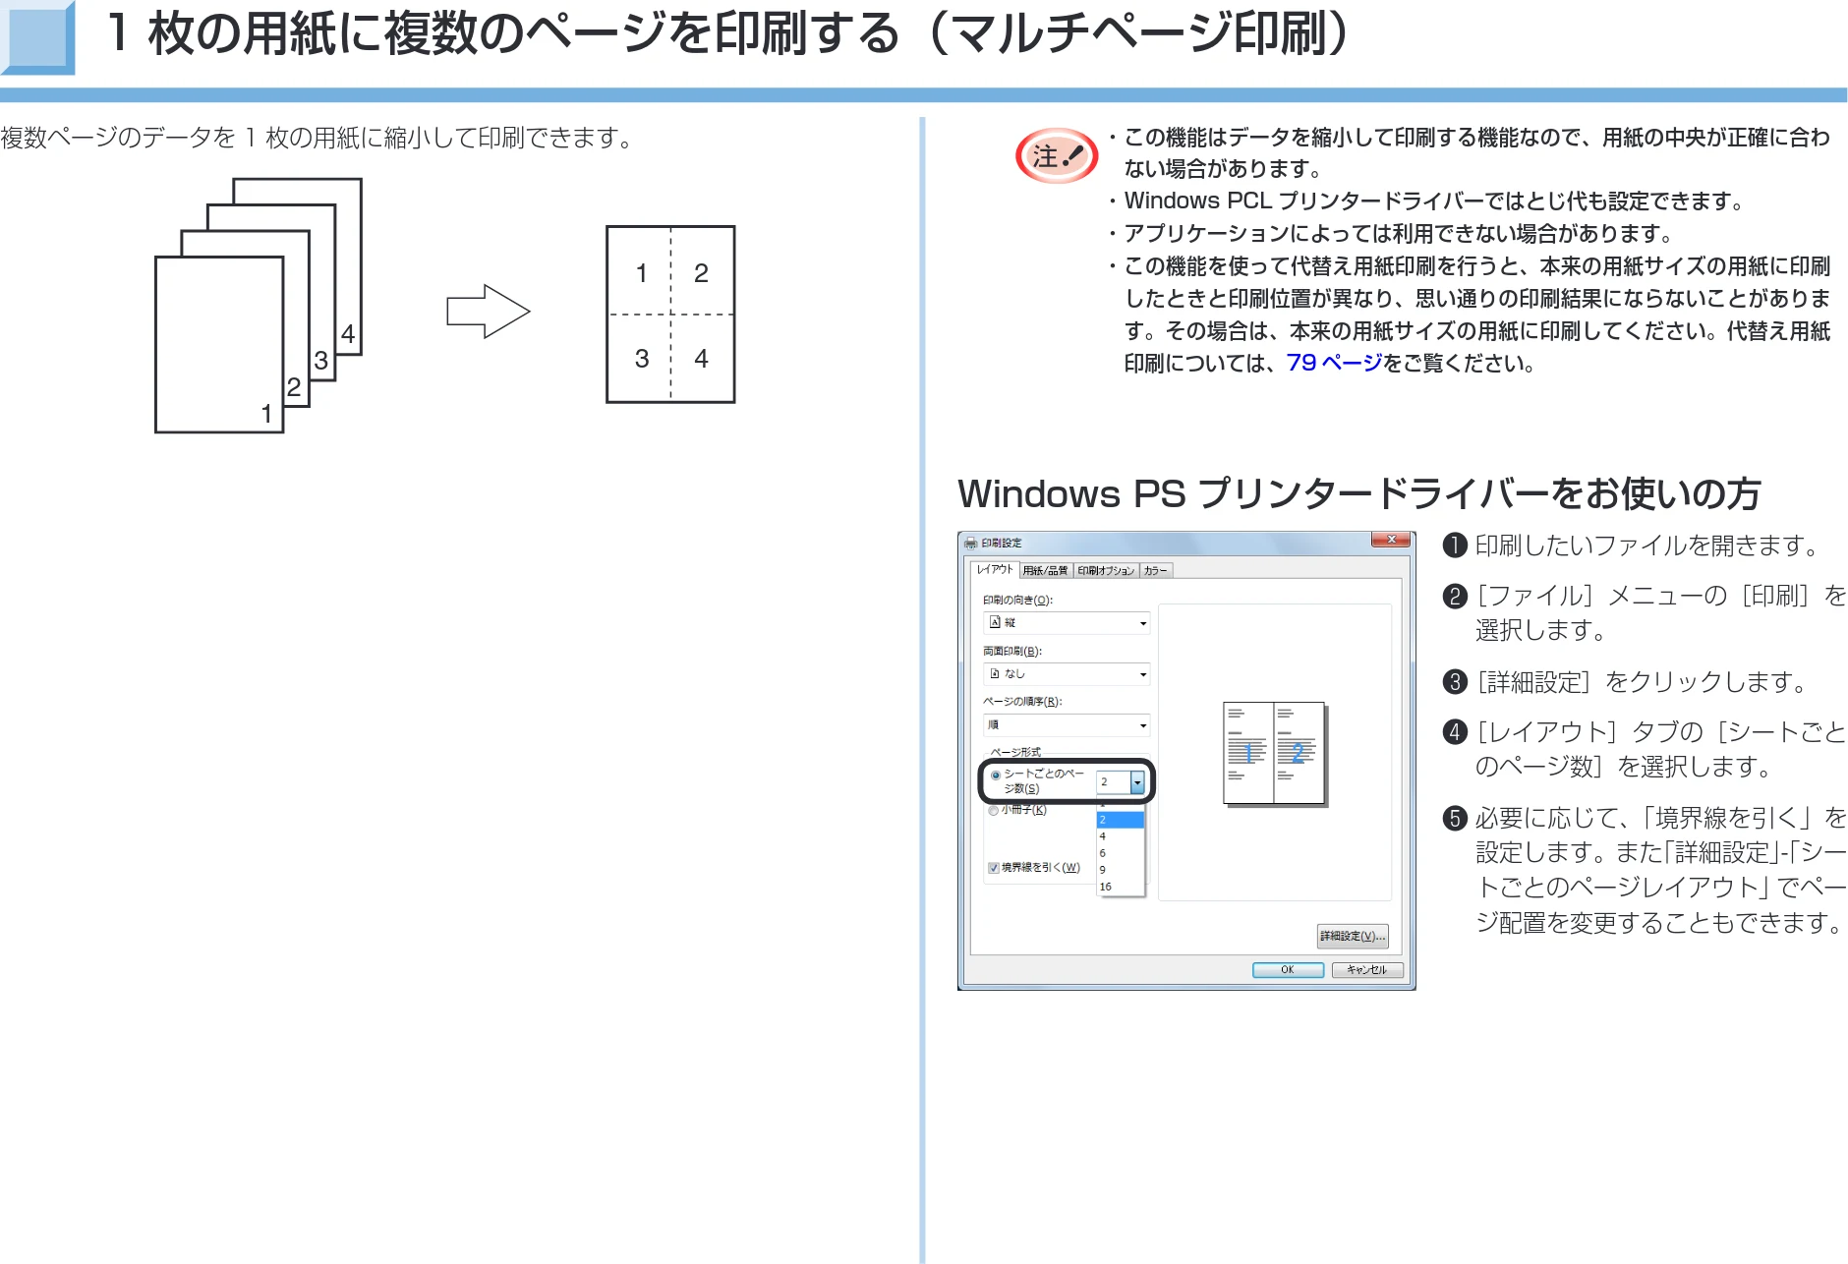Click the printer icon in the dialog title bar
Viewport: 1848px width, 1264px height.
[971, 543]
